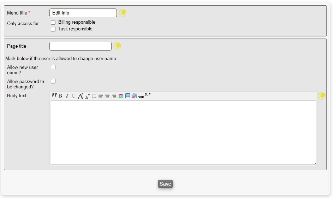
Task: Apply superscript with SUP button
Action: point(148,95)
